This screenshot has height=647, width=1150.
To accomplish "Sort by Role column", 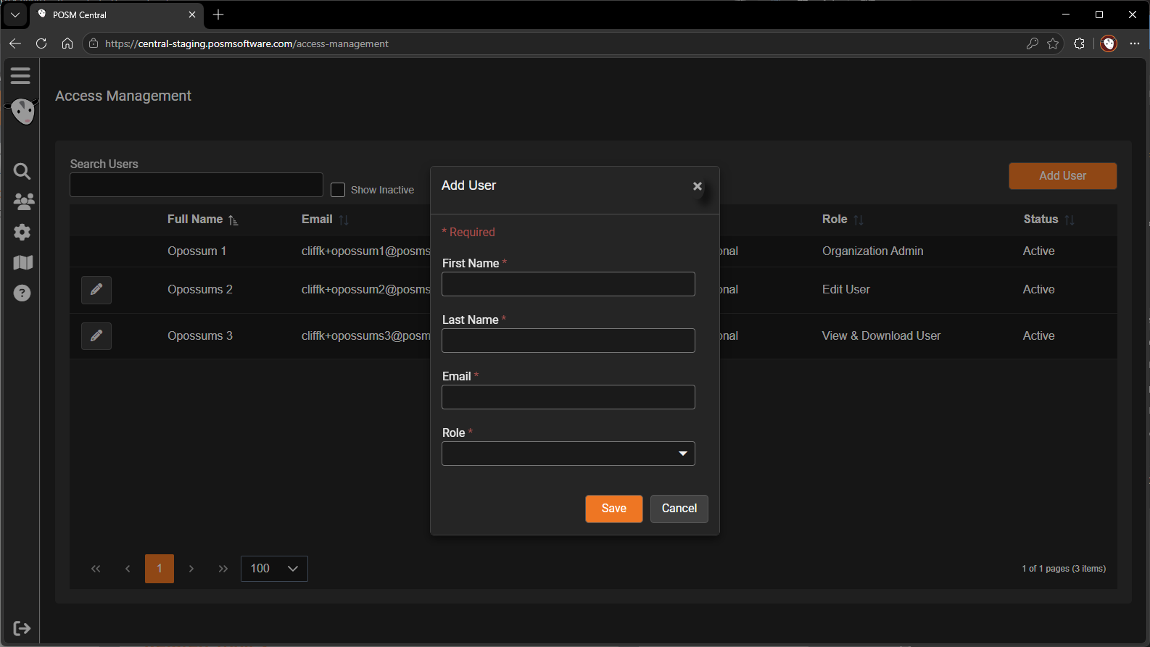I will [843, 220].
